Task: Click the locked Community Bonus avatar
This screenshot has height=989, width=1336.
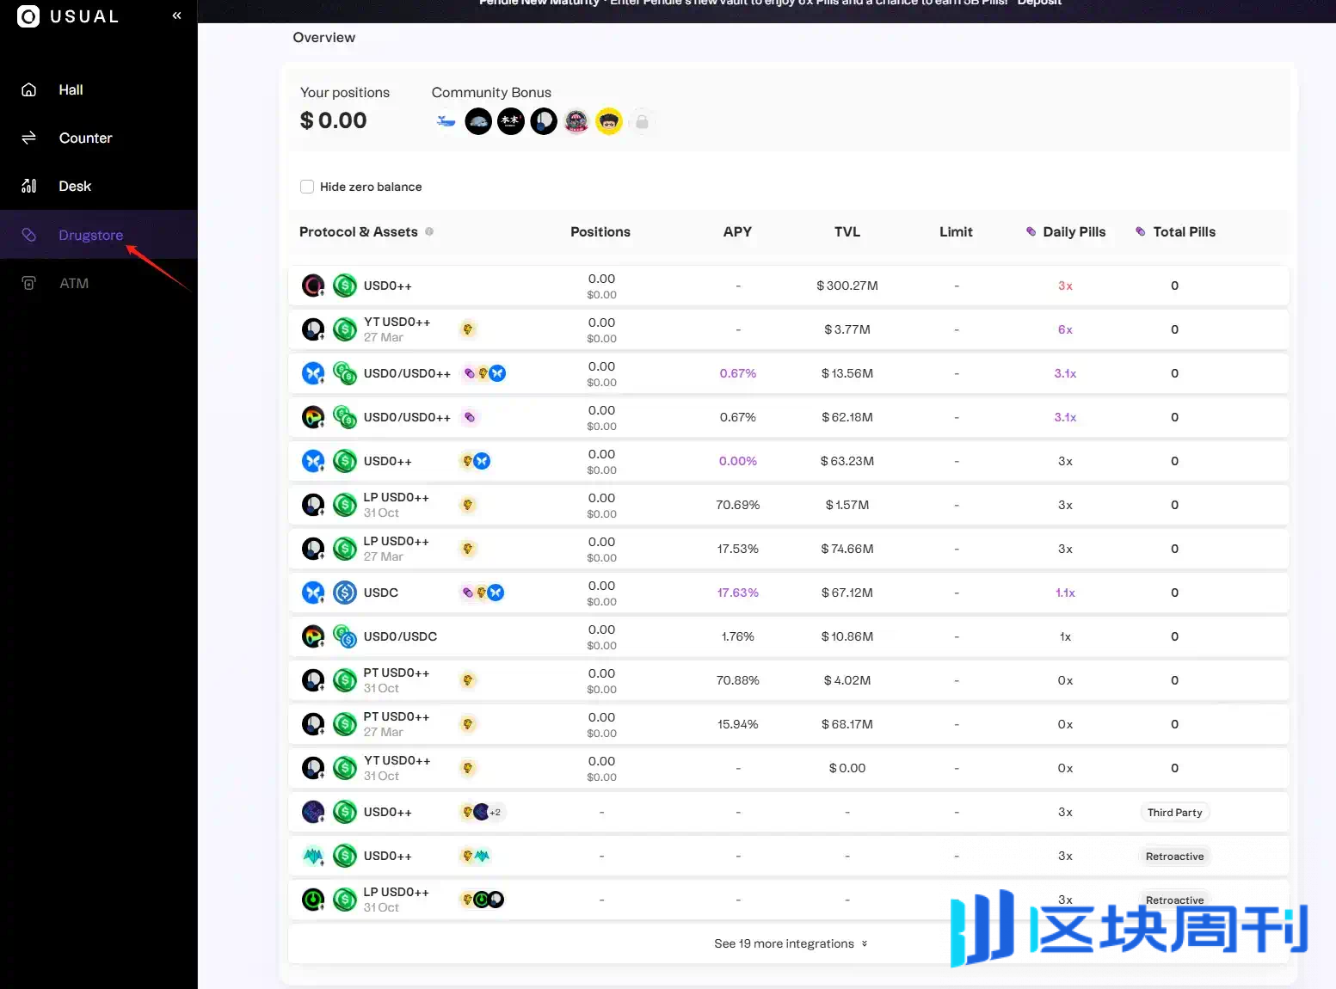Action: click(x=642, y=122)
